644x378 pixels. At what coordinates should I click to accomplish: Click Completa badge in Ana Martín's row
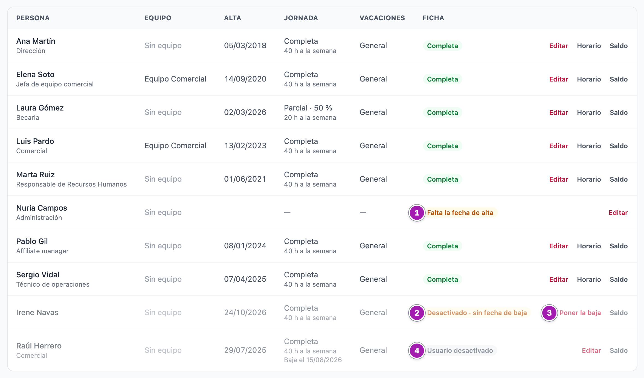pyautogui.click(x=442, y=46)
